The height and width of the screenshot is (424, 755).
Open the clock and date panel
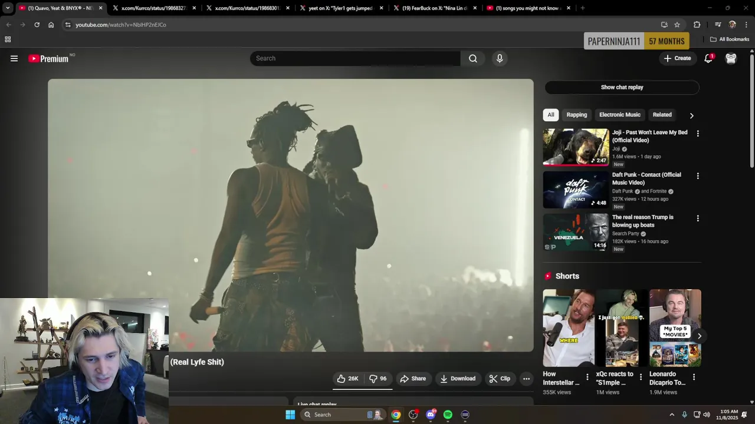click(x=728, y=415)
